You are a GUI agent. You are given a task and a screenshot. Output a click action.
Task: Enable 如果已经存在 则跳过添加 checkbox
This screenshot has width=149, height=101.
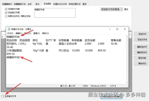[x=6, y=16]
